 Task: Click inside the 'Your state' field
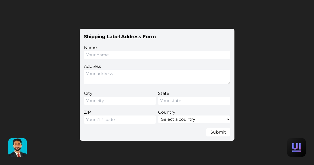pyautogui.click(x=194, y=101)
